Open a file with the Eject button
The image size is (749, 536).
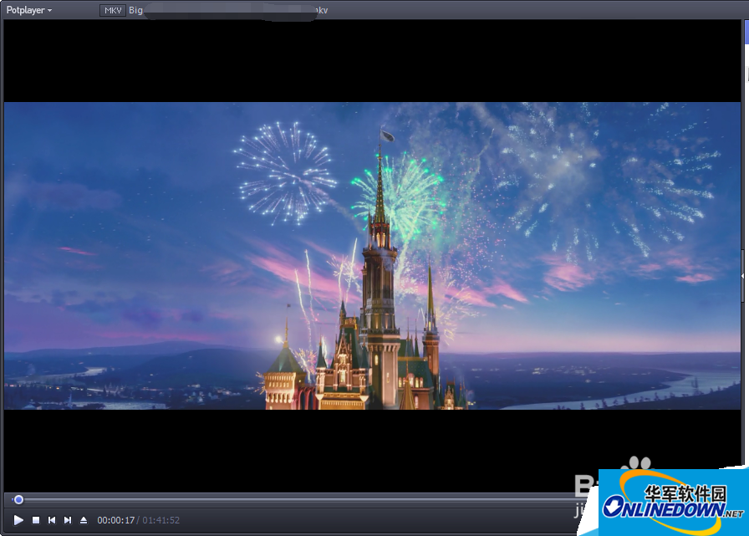84,520
